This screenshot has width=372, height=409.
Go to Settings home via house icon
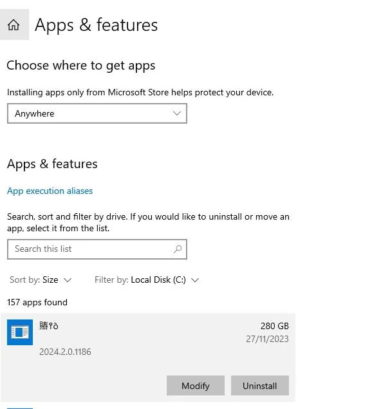[x=14, y=24]
